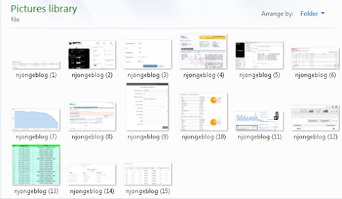This screenshot has height=199, width=342.
Task: Click the file name label njongeblog (4)
Action: (204, 75)
